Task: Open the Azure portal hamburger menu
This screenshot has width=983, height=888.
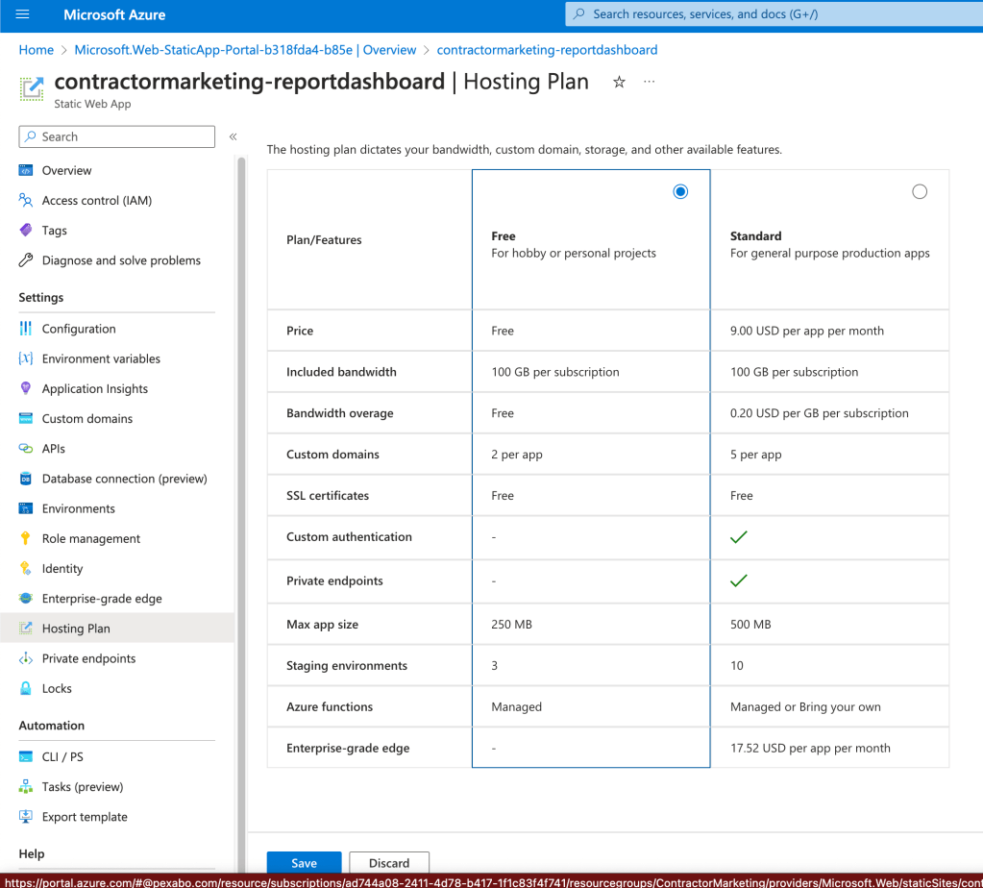Action: pyautogui.click(x=22, y=13)
